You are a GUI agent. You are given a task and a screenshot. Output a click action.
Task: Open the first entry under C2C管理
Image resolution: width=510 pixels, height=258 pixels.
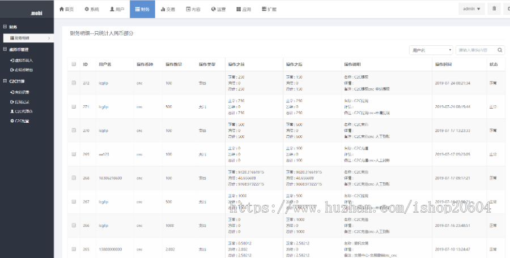coord(20,92)
